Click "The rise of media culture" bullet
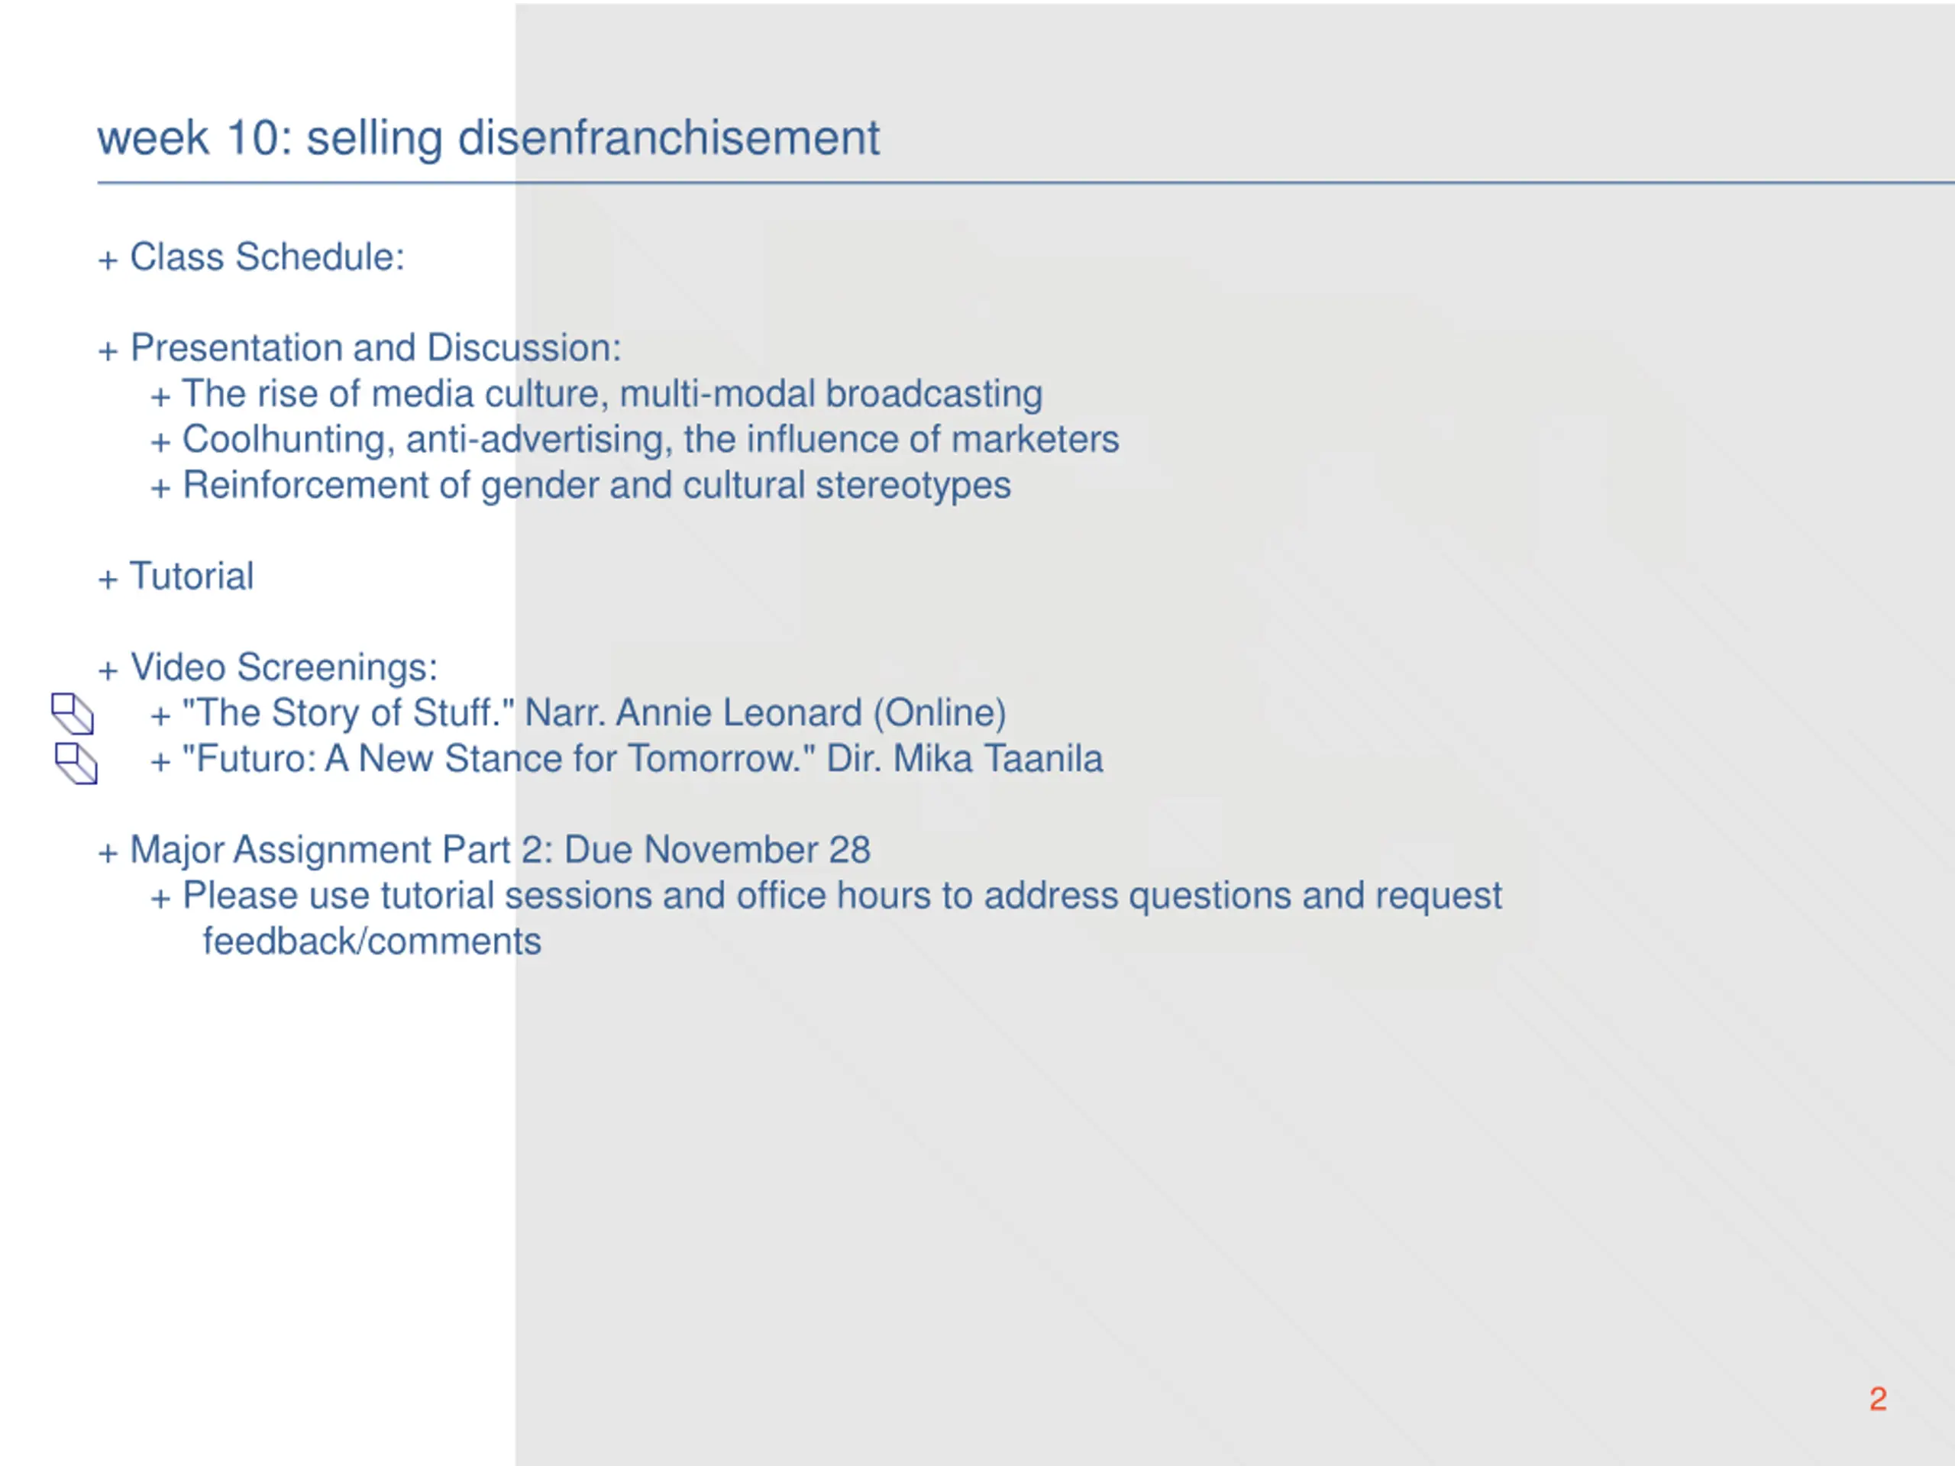 click(612, 394)
